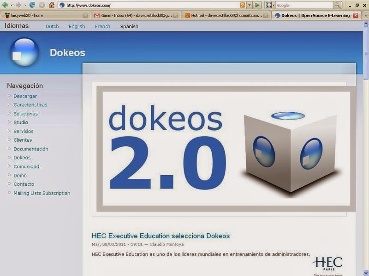369x276 pixels.
Task: Open the Descargar navigation link
Action: (25, 96)
